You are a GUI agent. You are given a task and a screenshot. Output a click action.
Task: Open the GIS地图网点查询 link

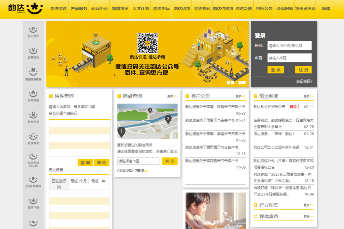coord(132,171)
